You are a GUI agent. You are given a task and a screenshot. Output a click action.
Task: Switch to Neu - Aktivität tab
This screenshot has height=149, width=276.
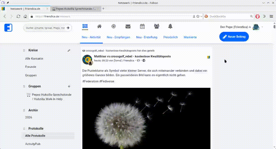click(91, 37)
